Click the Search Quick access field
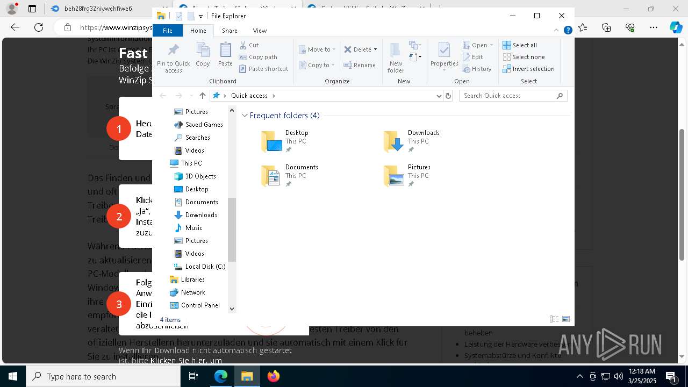Screen dimensions: 688x387 click(513, 96)
